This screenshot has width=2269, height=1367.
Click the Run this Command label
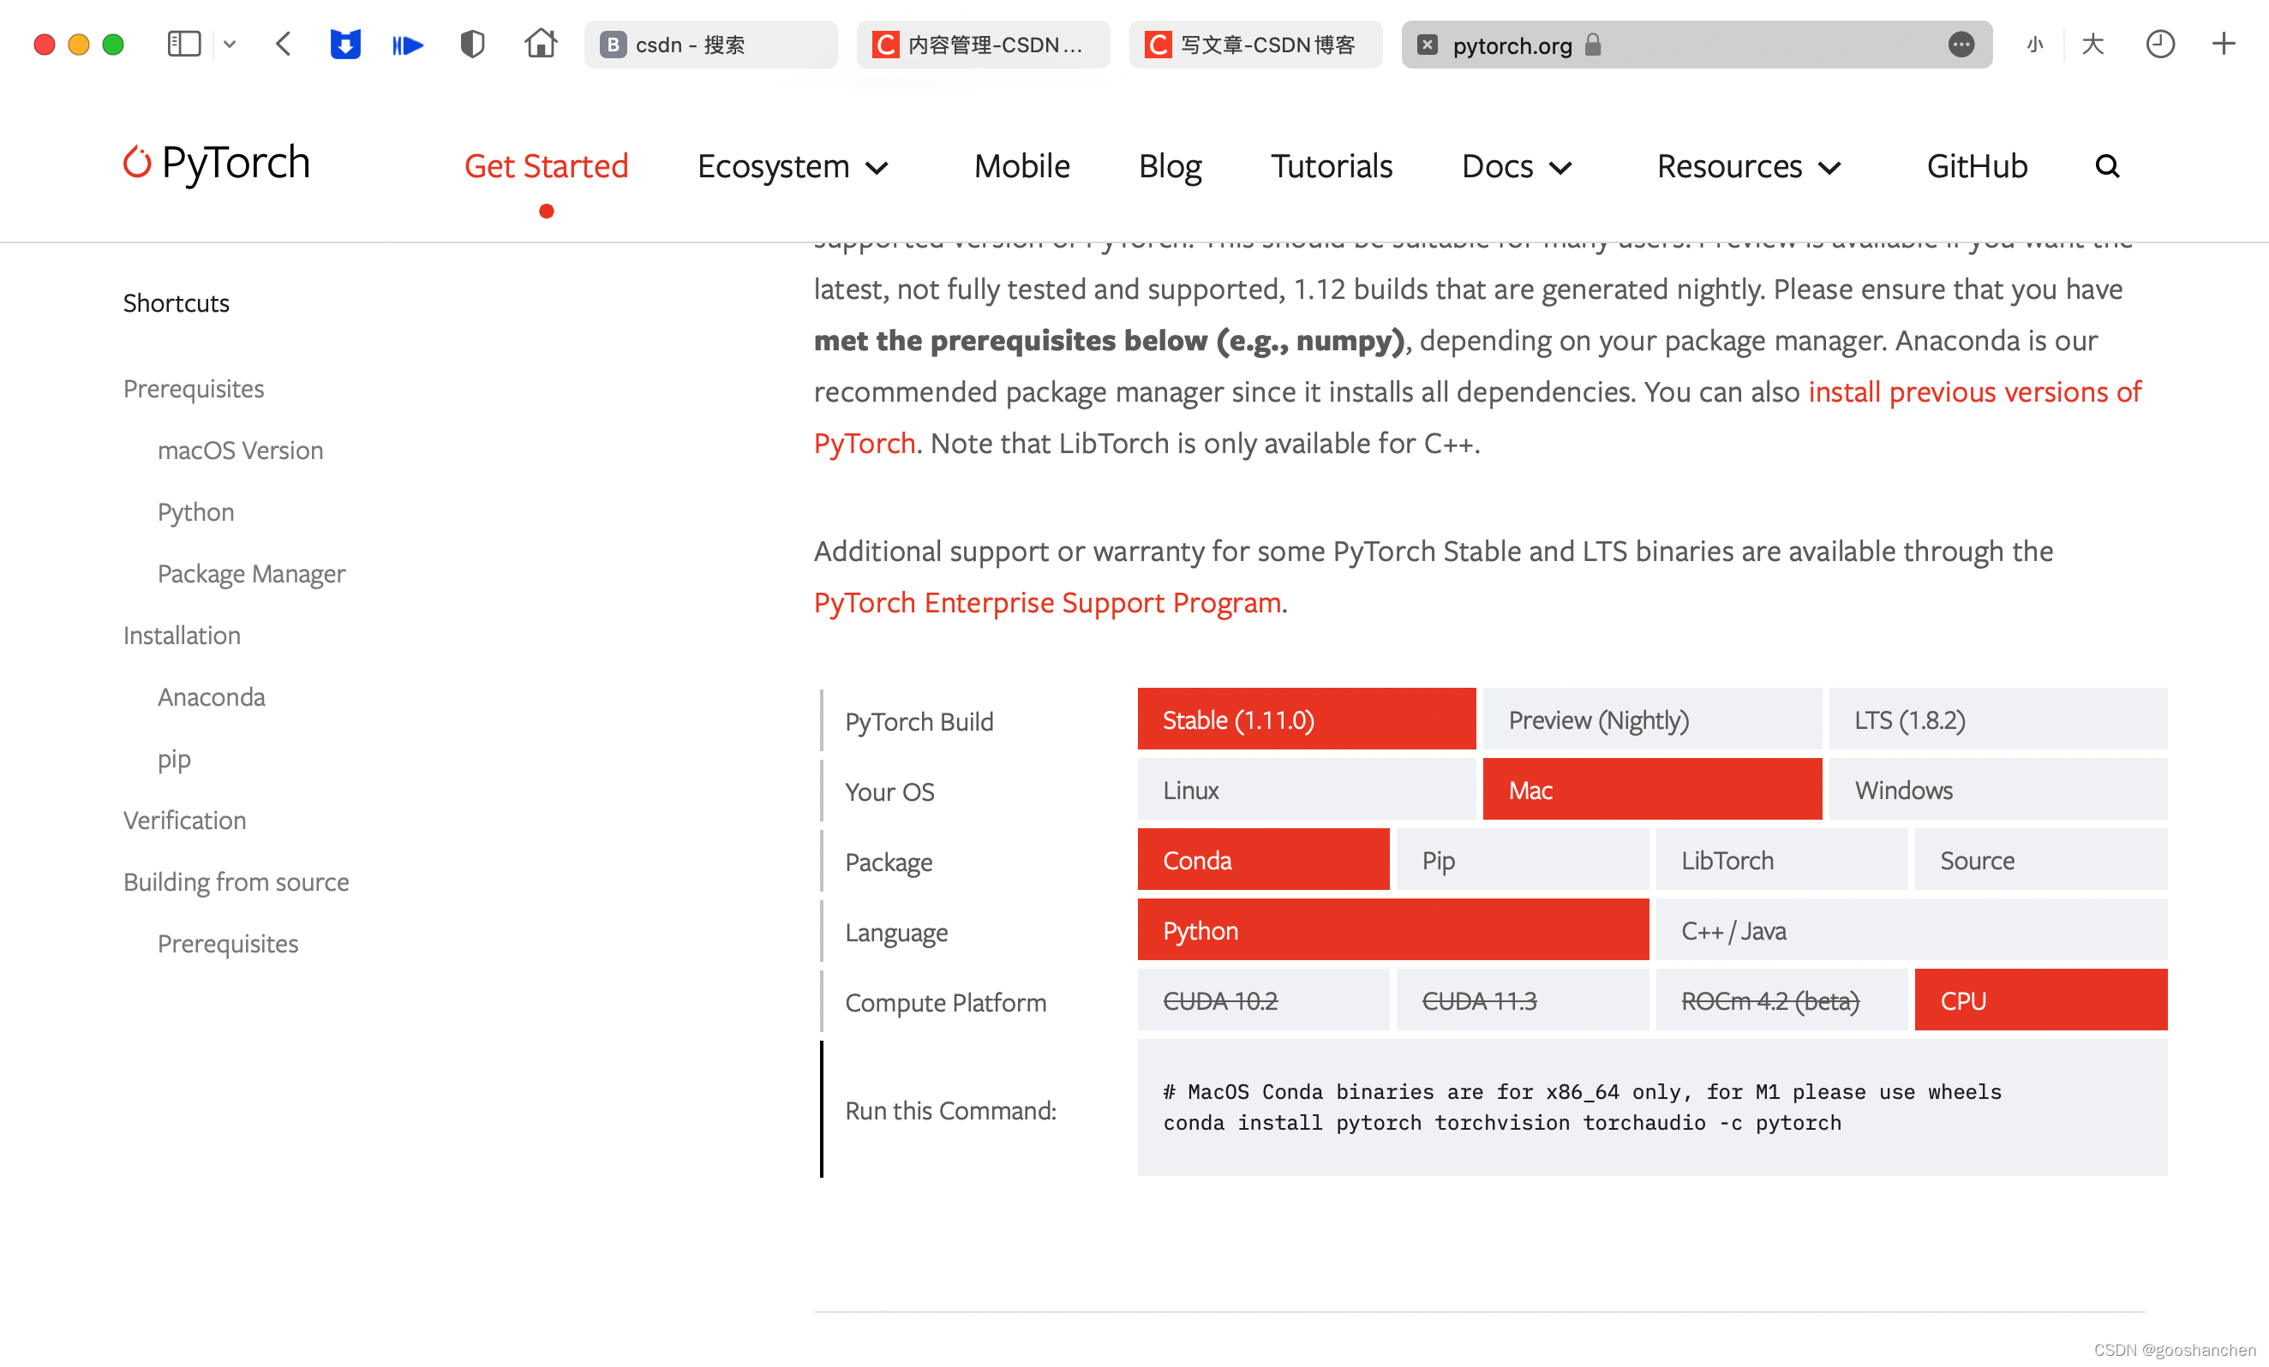[950, 1110]
